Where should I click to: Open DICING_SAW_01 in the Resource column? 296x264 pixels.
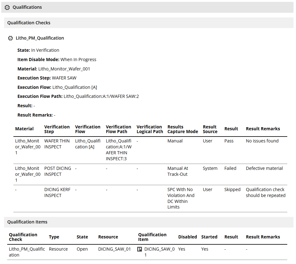click(114, 249)
